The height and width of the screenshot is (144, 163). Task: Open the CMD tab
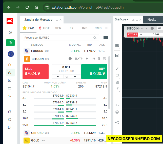[x=98, y=28]
